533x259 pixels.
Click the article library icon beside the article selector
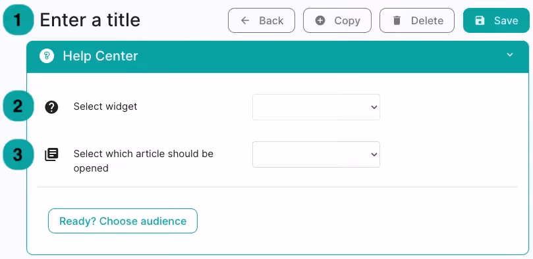pos(51,154)
